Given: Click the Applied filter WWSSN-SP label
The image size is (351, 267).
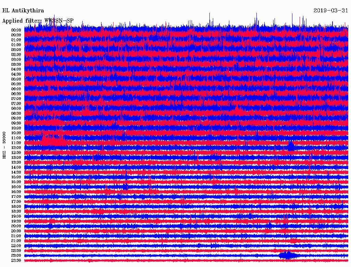Looking at the screenshot, I should click(38, 21).
